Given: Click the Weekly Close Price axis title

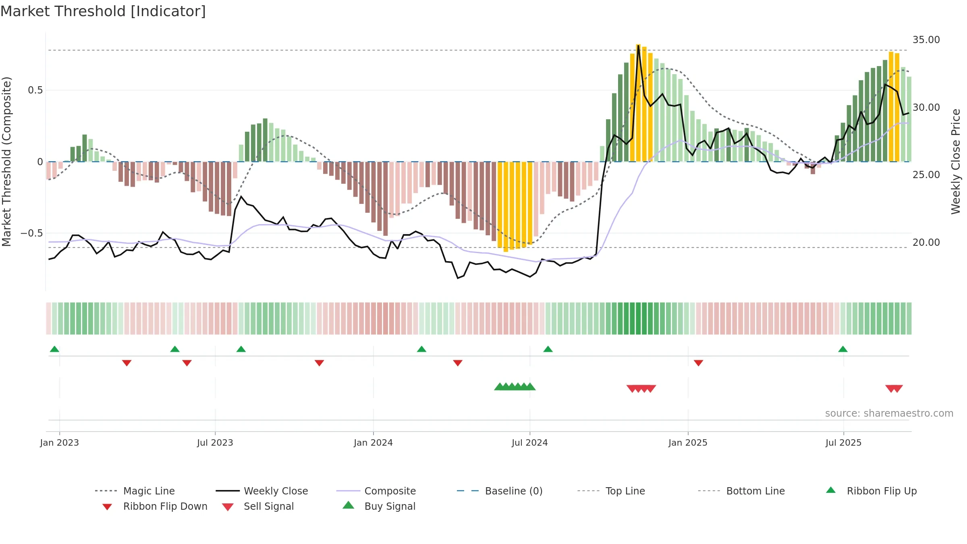Looking at the screenshot, I should pos(956,161).
